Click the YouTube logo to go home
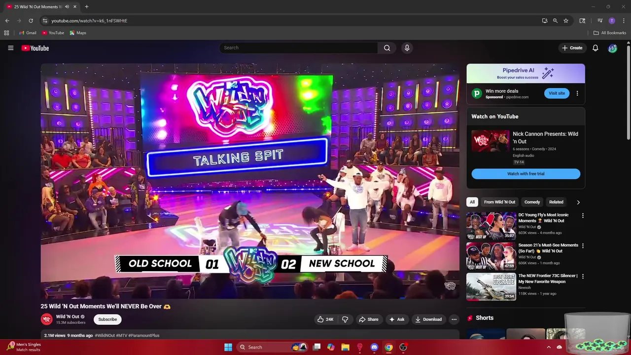631x355 pixels. pyautogui.click(x=35, y=48)
